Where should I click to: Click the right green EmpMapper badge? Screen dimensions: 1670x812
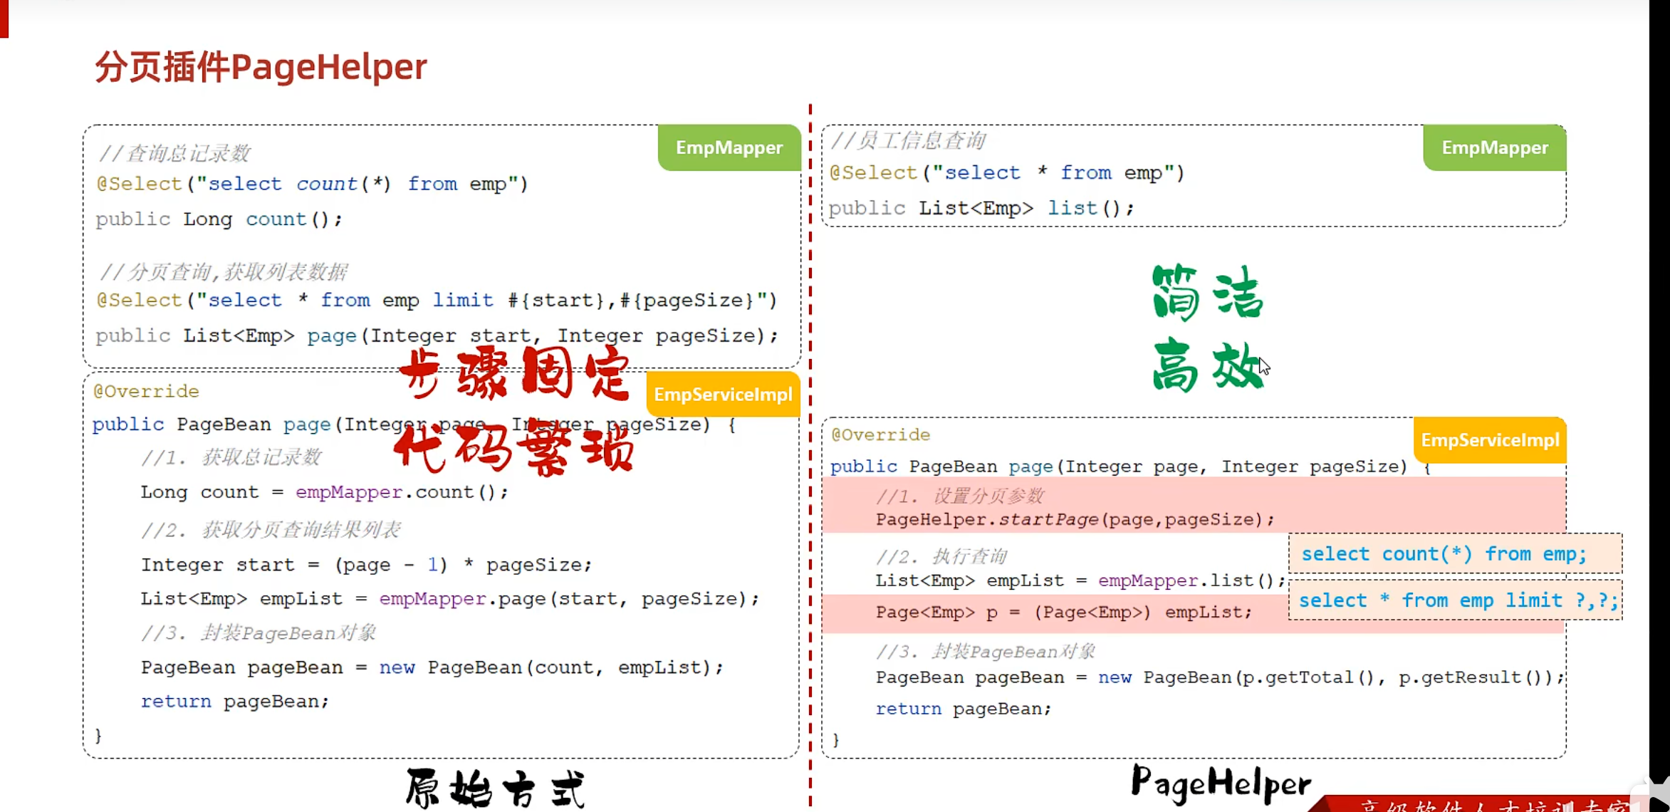tap(1494, 147)
